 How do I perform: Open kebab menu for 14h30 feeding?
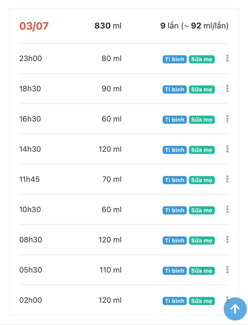(x=227, y=149)
